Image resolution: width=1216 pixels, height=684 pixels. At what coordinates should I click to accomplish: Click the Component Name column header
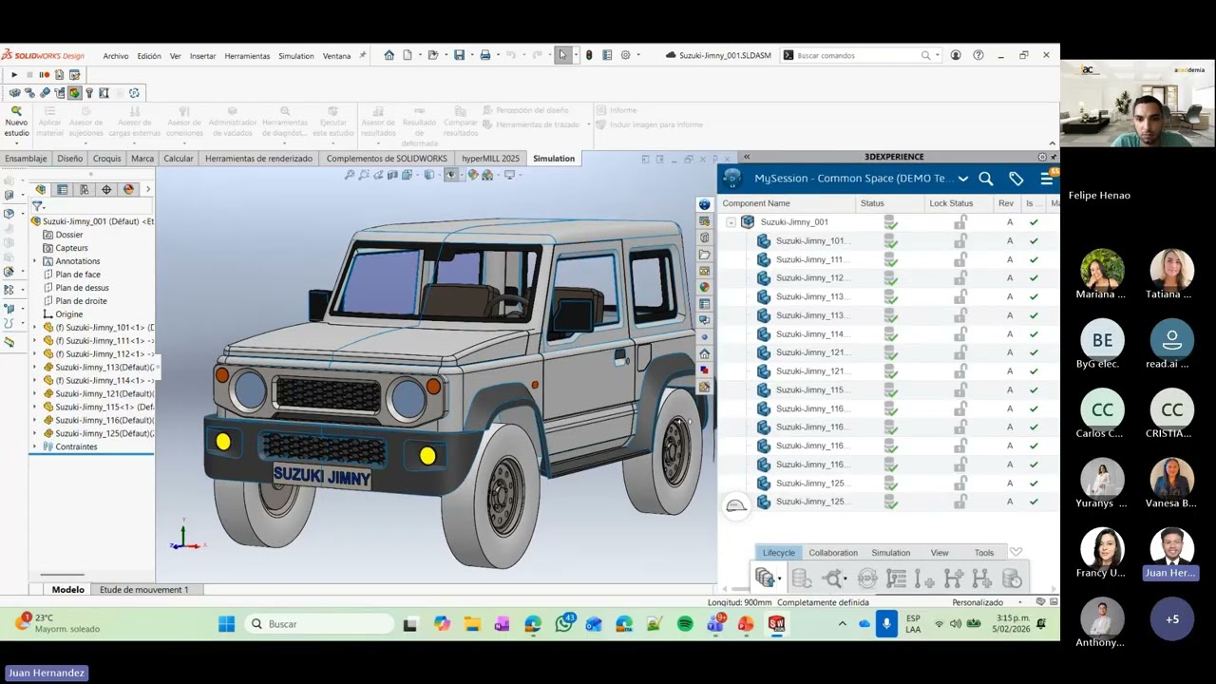click(756, 203)
